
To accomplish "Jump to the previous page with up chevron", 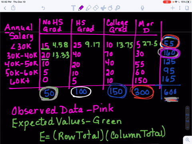I will [187, 108].
